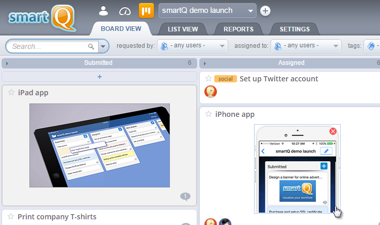Star the Set up Twitter account ticket

coord(209,79)
